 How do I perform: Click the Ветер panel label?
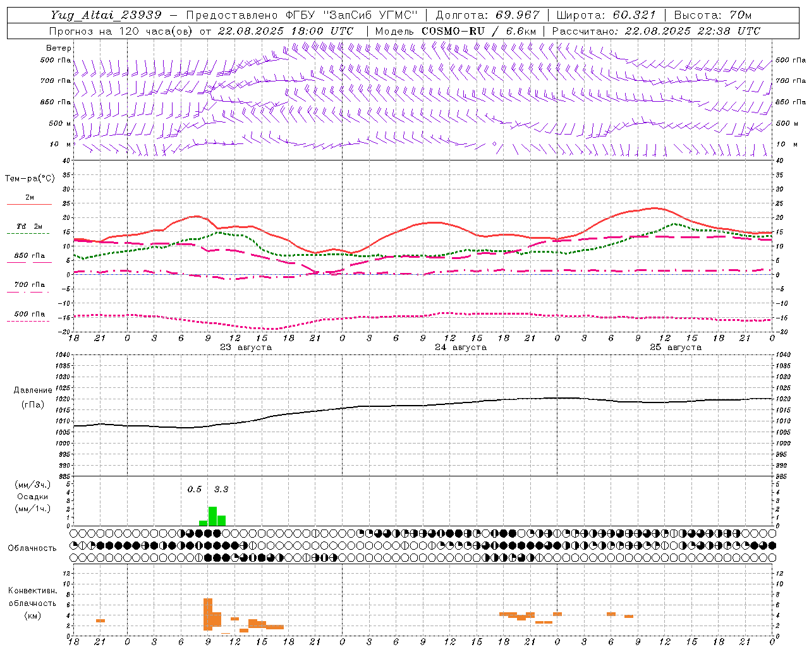tap(59, 48)
